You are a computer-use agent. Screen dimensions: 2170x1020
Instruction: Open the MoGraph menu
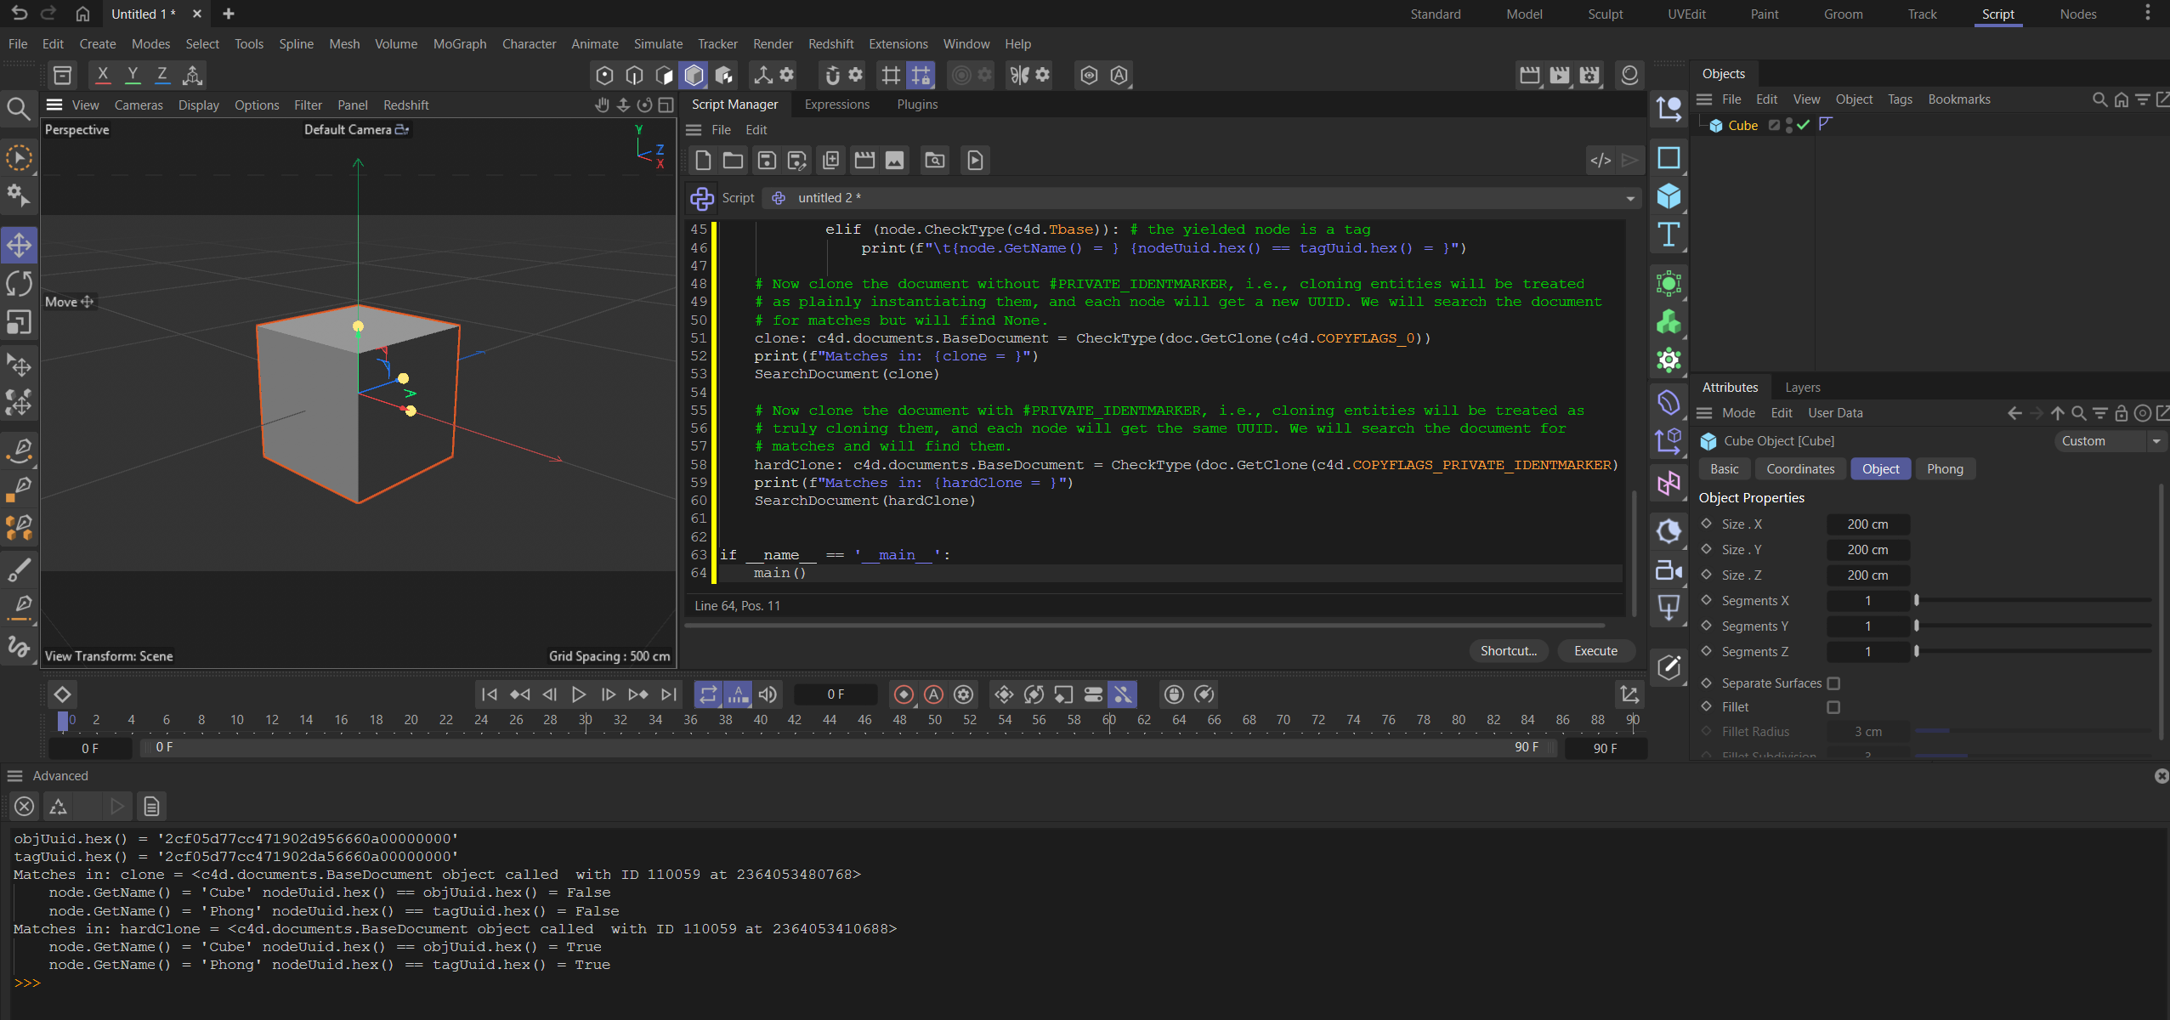point(459,44)
